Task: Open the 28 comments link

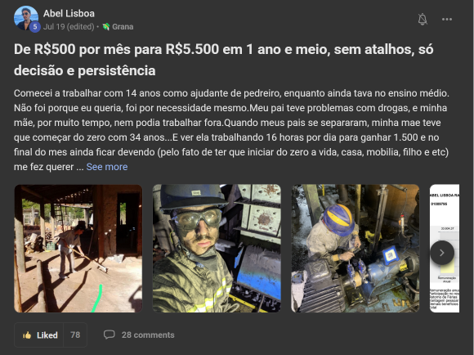Action: (148, 335)
